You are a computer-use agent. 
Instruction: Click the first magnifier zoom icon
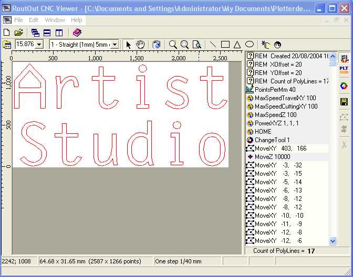pyautogui.click(x=173, y=45)
